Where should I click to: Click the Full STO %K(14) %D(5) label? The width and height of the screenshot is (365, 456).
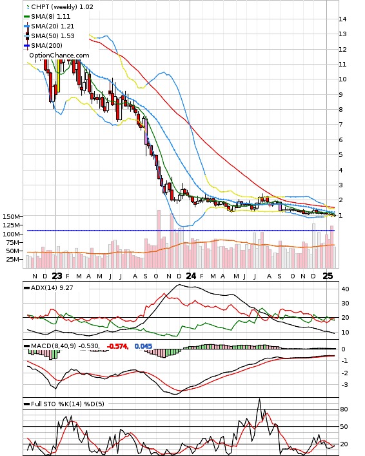coord(67,404)
